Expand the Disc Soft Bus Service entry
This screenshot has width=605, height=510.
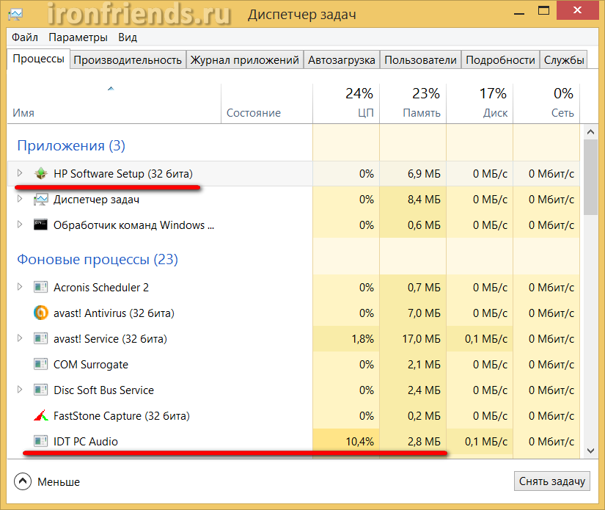coord(20,390)
